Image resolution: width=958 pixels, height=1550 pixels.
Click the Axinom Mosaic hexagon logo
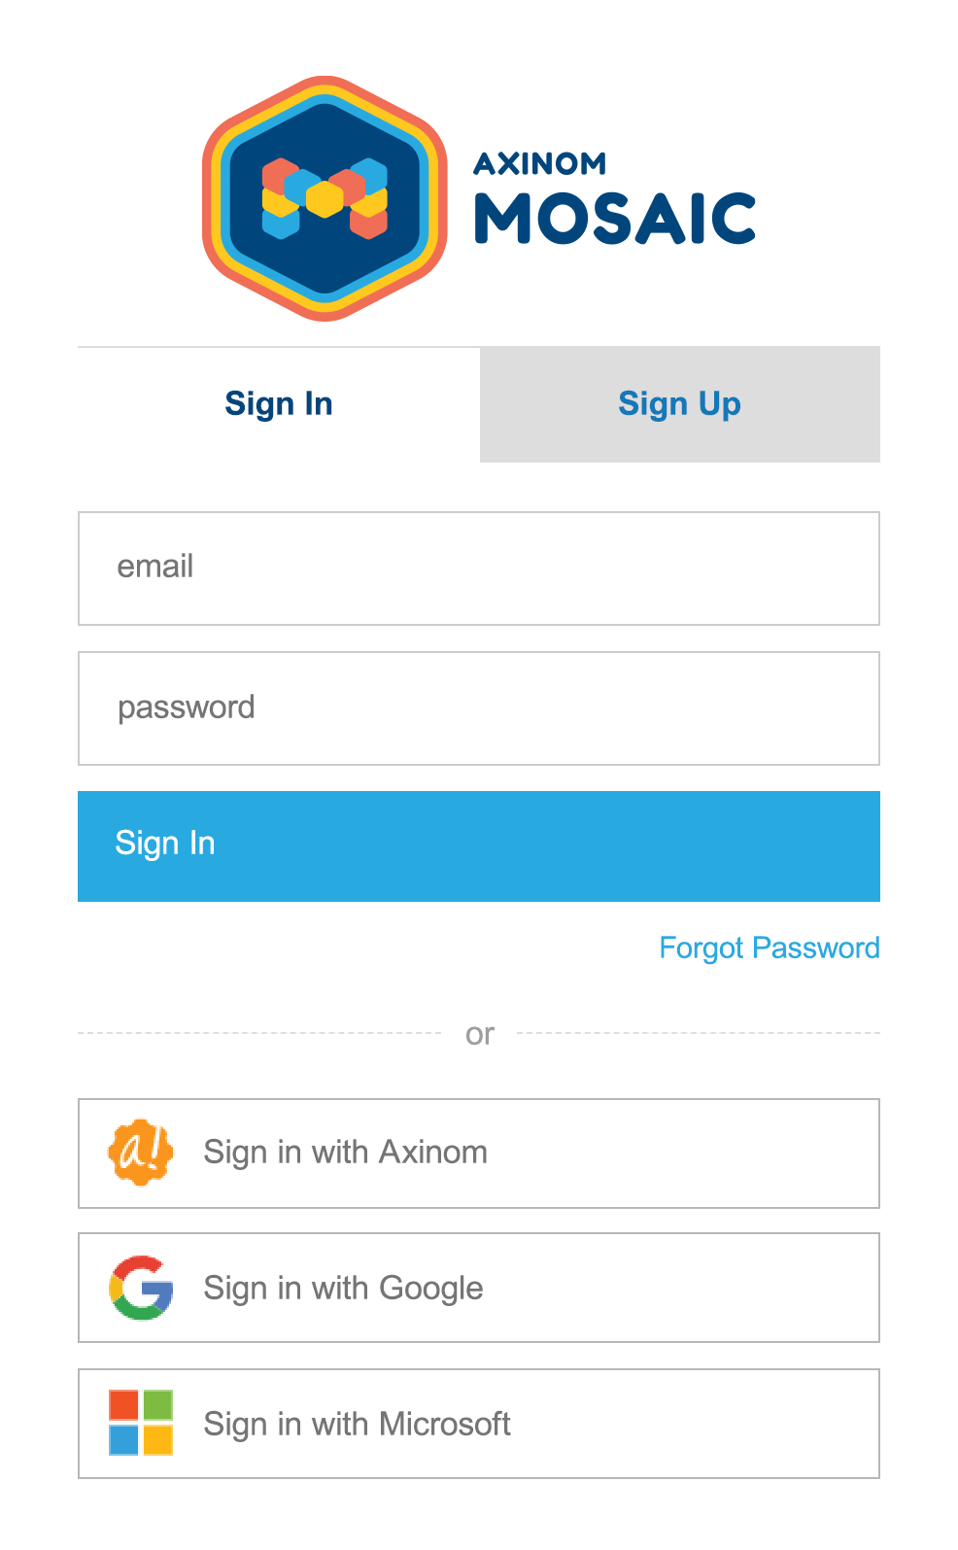tap(325, 198)
